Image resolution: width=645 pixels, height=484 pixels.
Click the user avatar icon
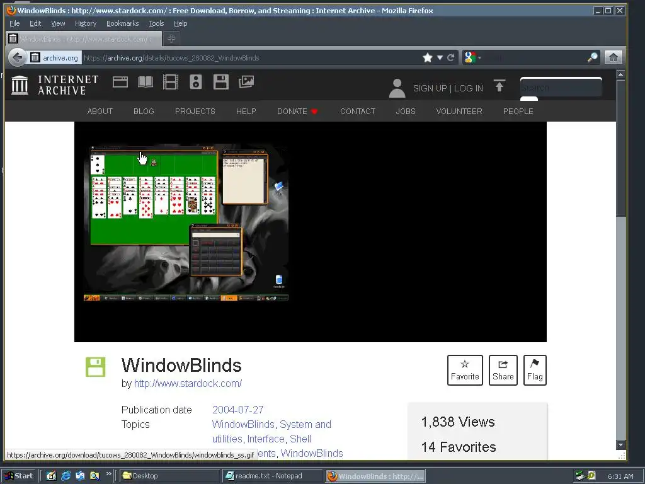397,88
